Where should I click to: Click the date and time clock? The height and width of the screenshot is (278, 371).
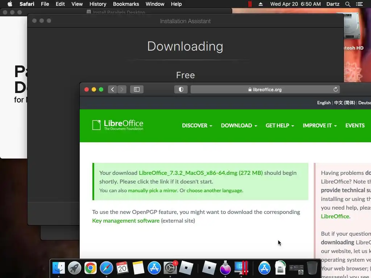[296, 4]
